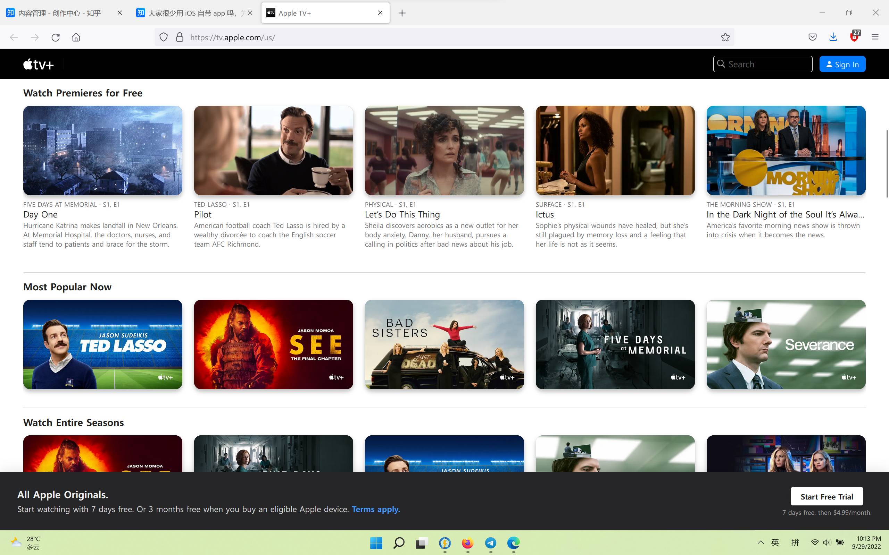The image size is (889, 555).
Task: Open the browser home page icon
Action: pyautogui.click(x=76, y=37)
